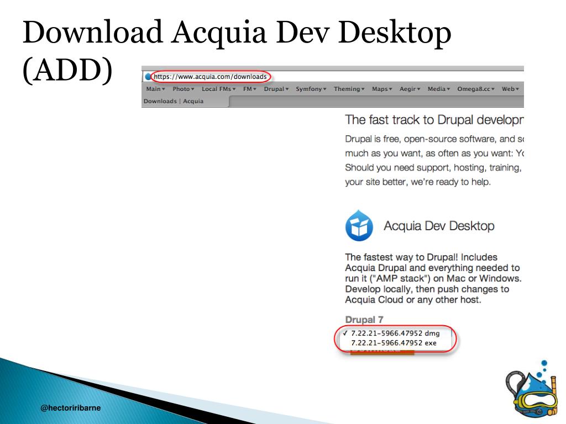The width and height of the screenshot is (566, 424).
Task: Click the orange Download button
Action: [382, 351]
